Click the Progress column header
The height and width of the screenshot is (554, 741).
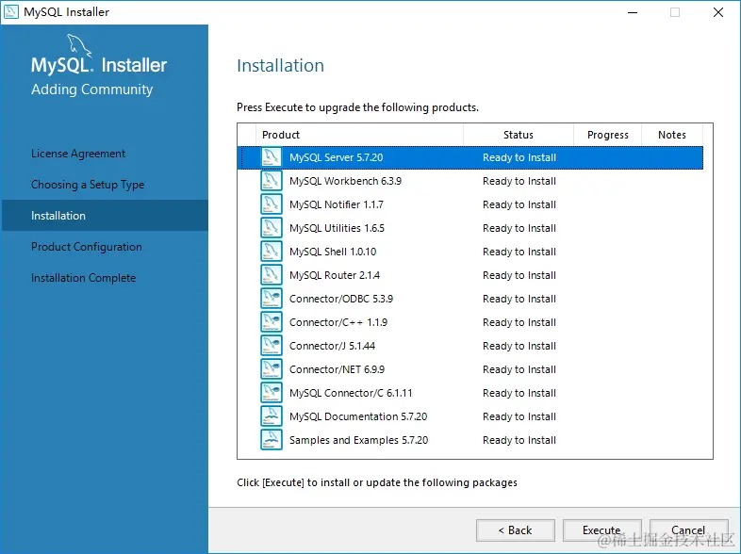(x=608, y=135)
